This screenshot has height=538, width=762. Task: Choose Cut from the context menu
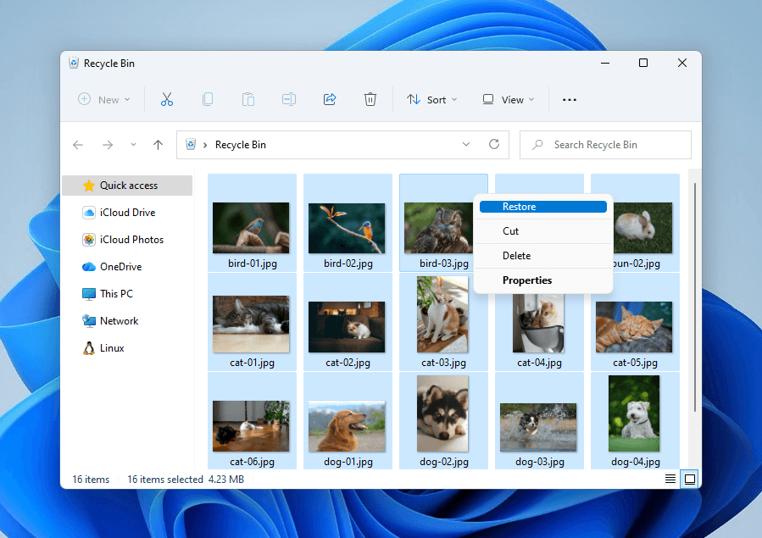click(542, 231)
